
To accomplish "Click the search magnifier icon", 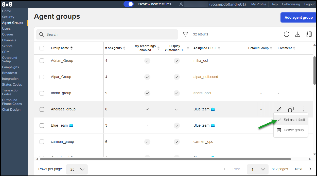I will coord(42,34).
